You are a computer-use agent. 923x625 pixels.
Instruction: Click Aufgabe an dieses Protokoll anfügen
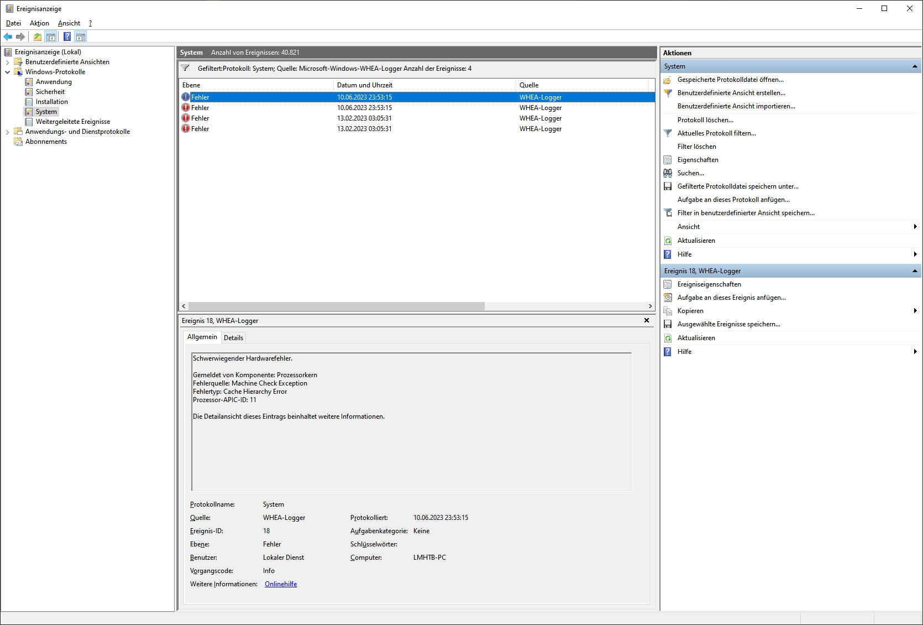[733, 200]
